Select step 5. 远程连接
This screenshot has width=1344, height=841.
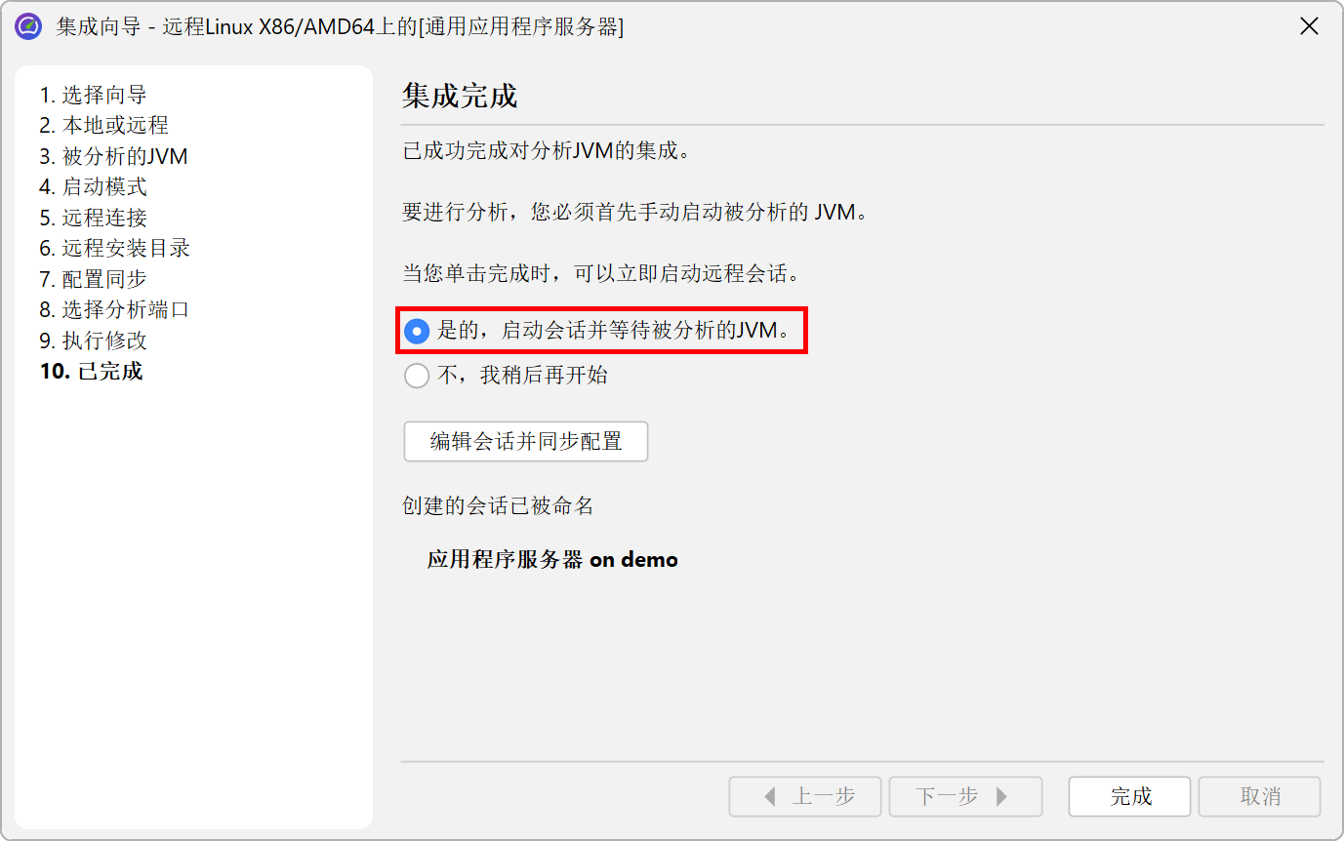point(94,218)
